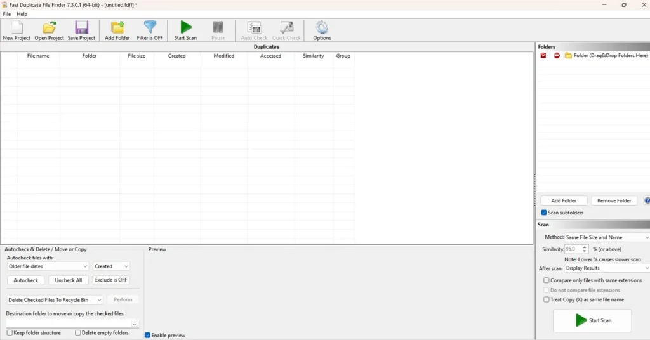
Task: Click the Pause toolbar icon
Action: 218,30
